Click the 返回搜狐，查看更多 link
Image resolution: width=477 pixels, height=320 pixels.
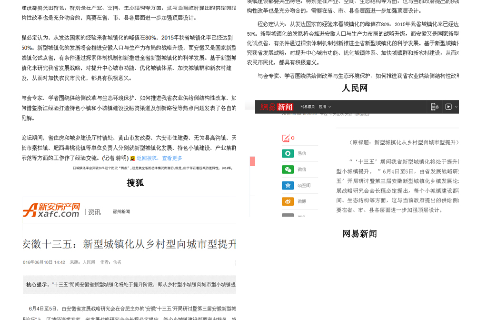tap(159, 158)
